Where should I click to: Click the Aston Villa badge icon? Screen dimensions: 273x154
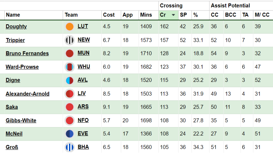70,80
